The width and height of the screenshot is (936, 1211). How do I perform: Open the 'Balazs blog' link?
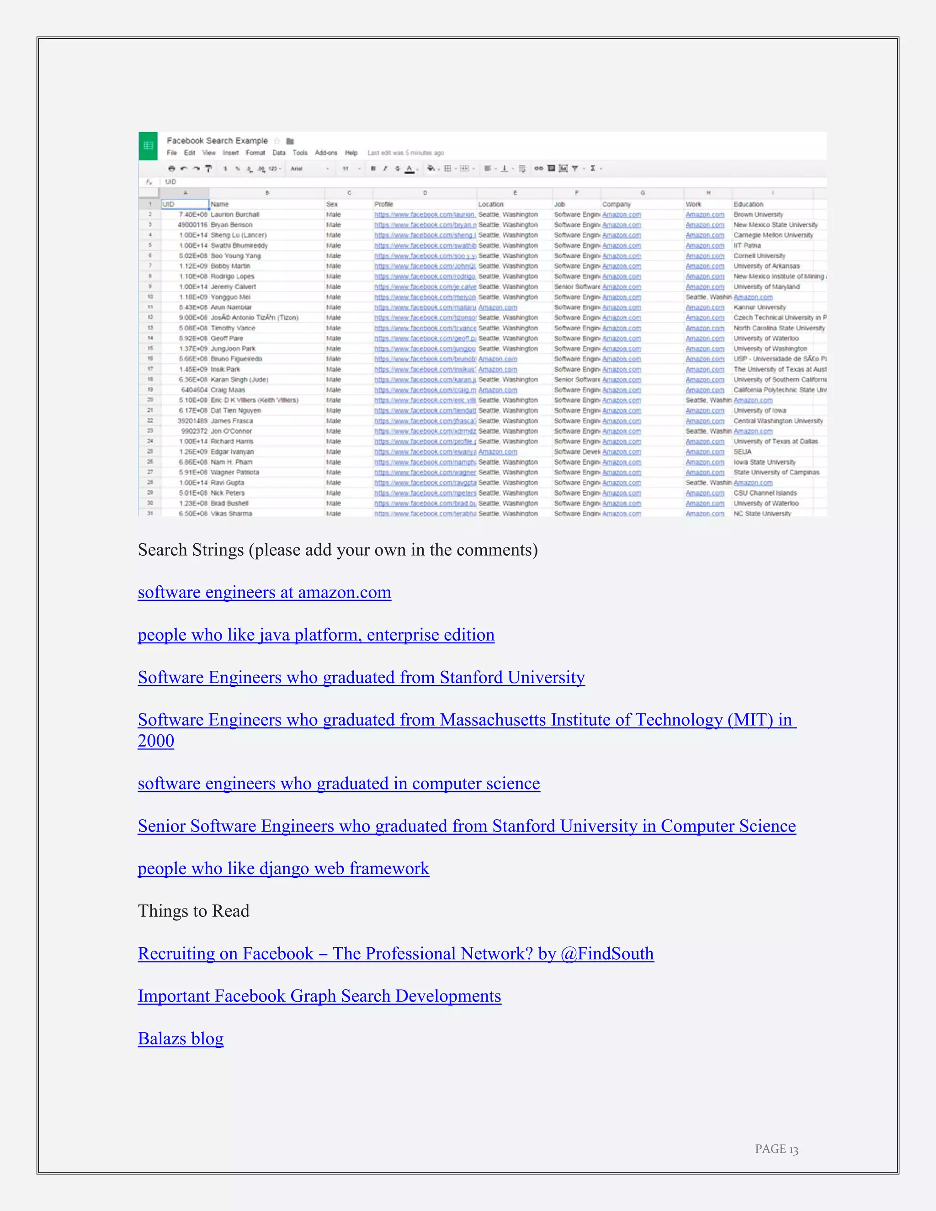pyautogui.click(x=181, y=1038)
